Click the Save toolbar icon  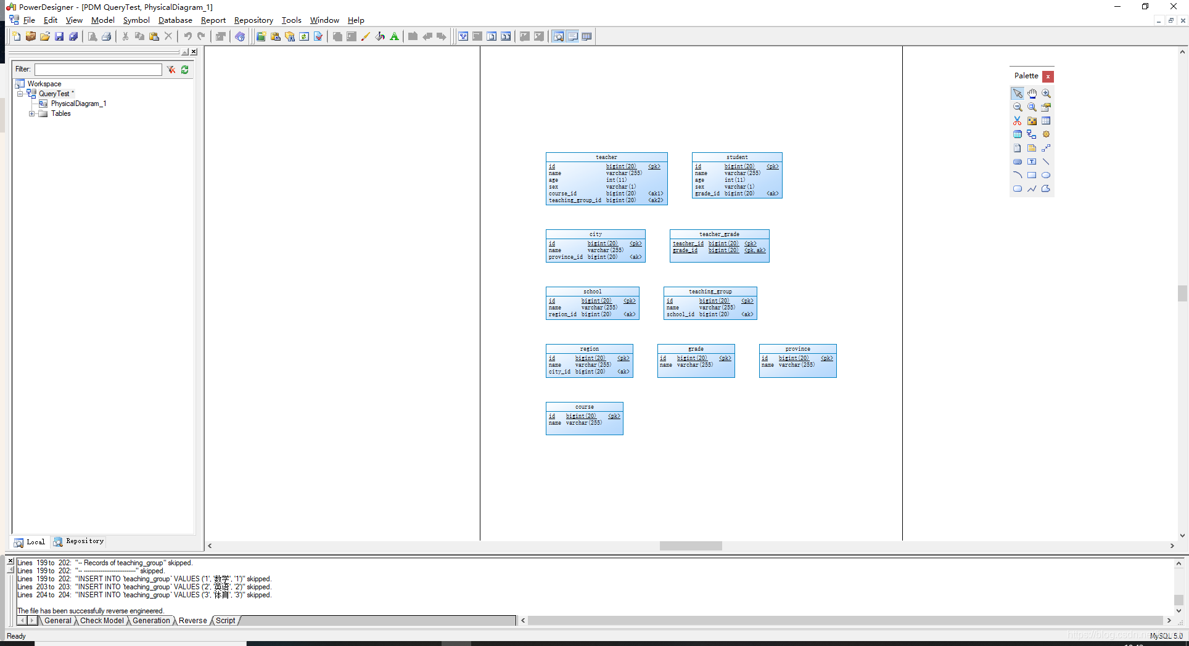coord(59,36)
